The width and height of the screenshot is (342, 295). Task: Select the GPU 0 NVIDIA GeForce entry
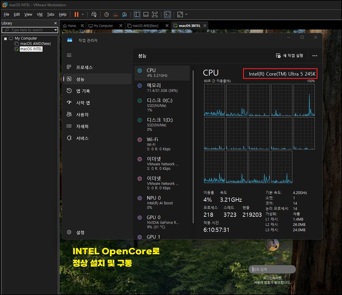tap(162, 222)
